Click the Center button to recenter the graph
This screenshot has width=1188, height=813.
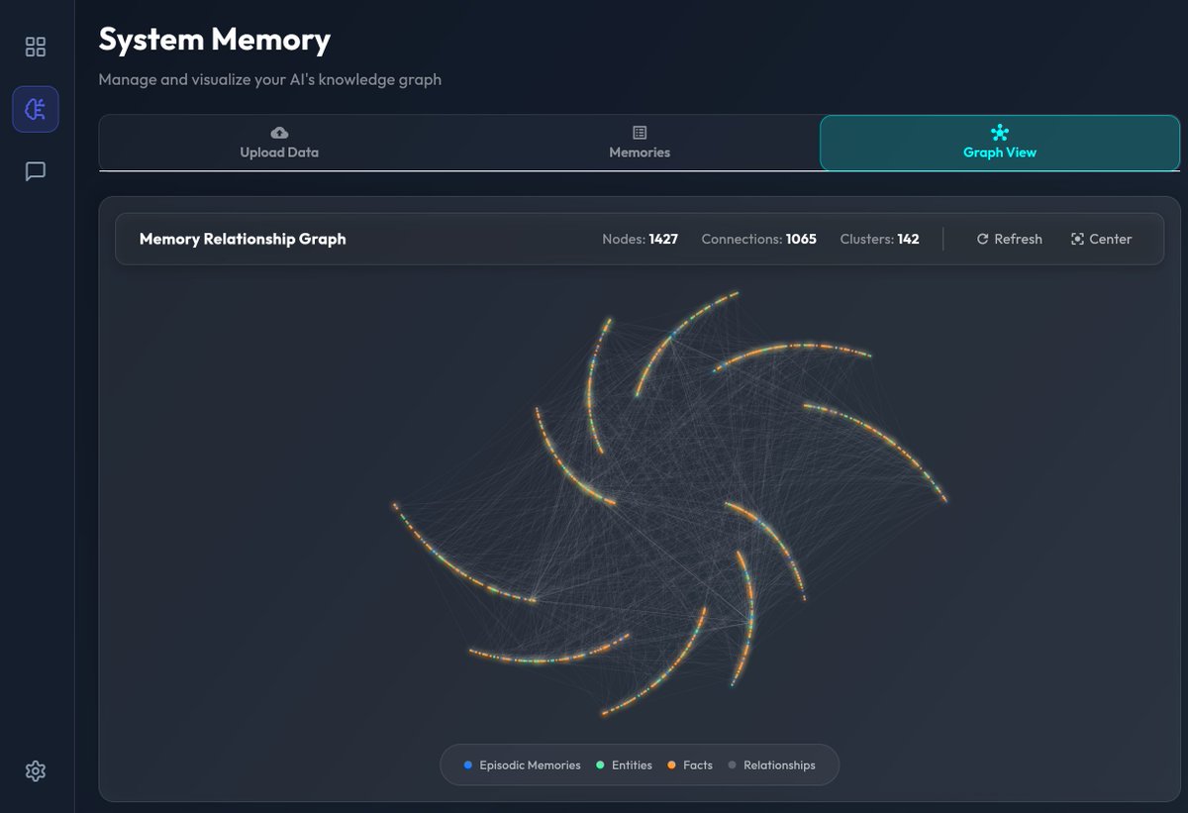1101,239
